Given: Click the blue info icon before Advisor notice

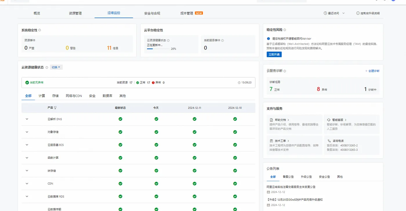Looking at the screenshot, I should point(268,39).
